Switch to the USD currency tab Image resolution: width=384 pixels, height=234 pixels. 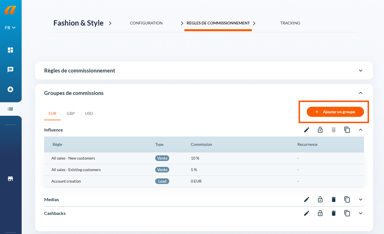89,113
